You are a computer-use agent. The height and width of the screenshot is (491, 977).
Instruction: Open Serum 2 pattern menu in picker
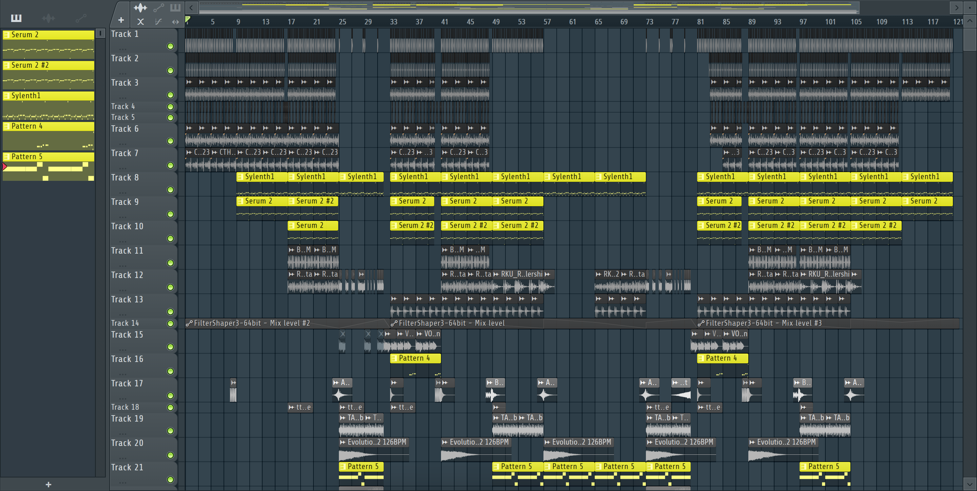click(6, 35)
